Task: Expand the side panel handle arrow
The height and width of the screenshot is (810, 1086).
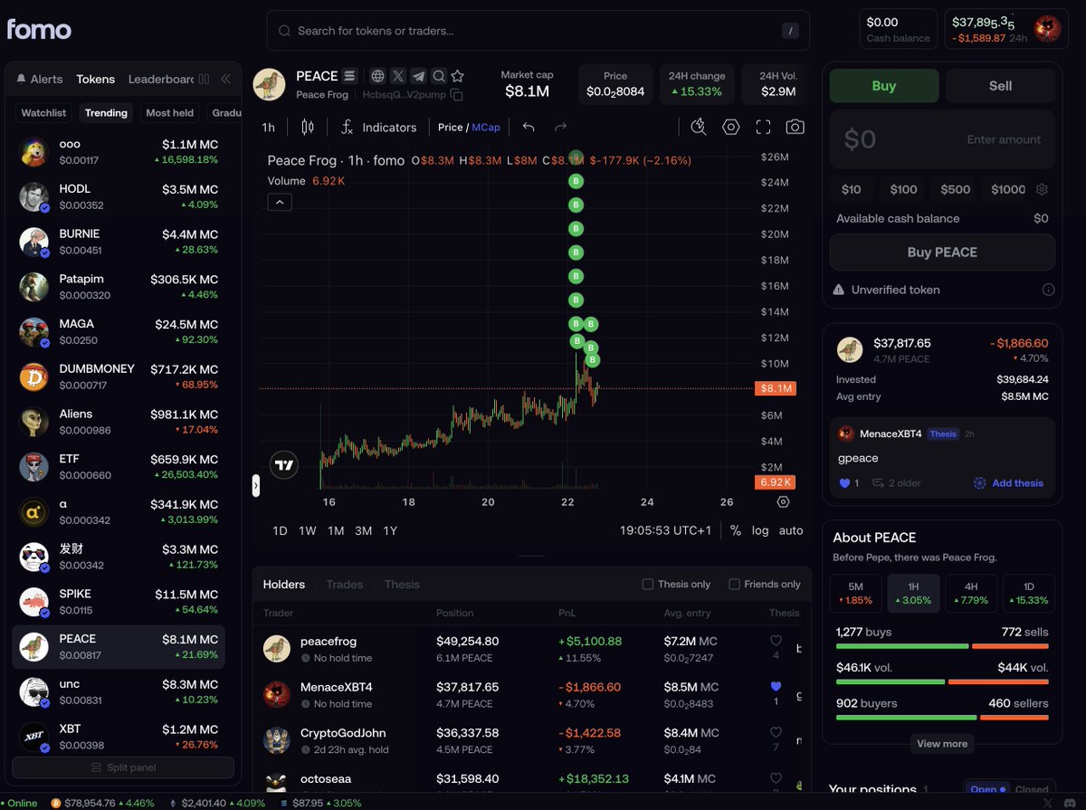Action: [255, 486]
